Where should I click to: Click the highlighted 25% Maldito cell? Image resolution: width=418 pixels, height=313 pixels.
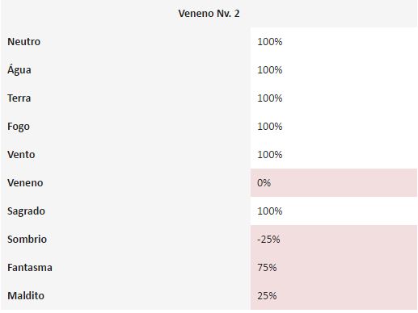coord(334,296)
